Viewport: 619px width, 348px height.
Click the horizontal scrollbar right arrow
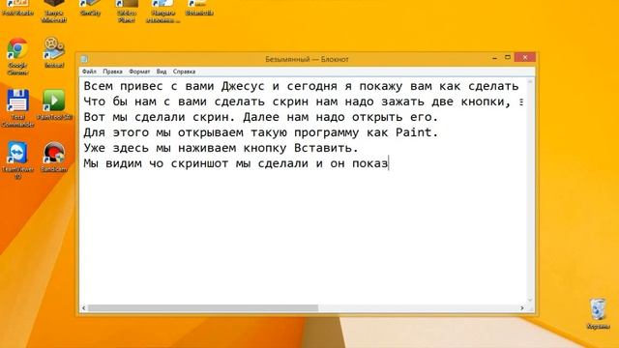[522, 307]
